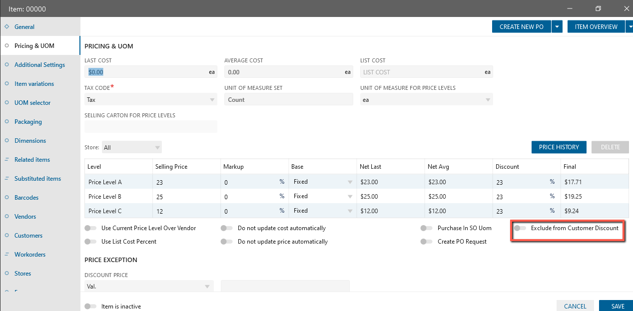Open the Vendors section in sidebar
Viewport: 633px width, 311px height.
25,217
